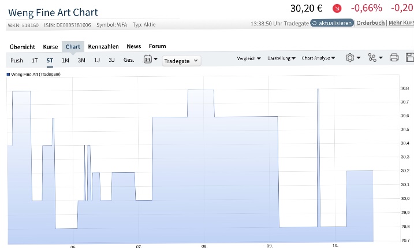This screenshot has width=414, height=248.
Task: Switch to the Kurse tab
Action: pyautogui.click(x=50, y=47)
